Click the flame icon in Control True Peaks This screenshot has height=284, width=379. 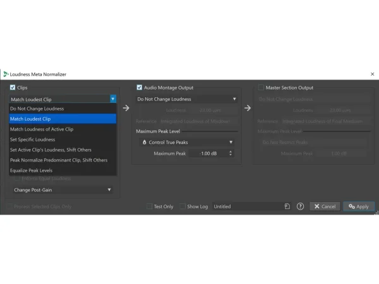pos(144,143)
